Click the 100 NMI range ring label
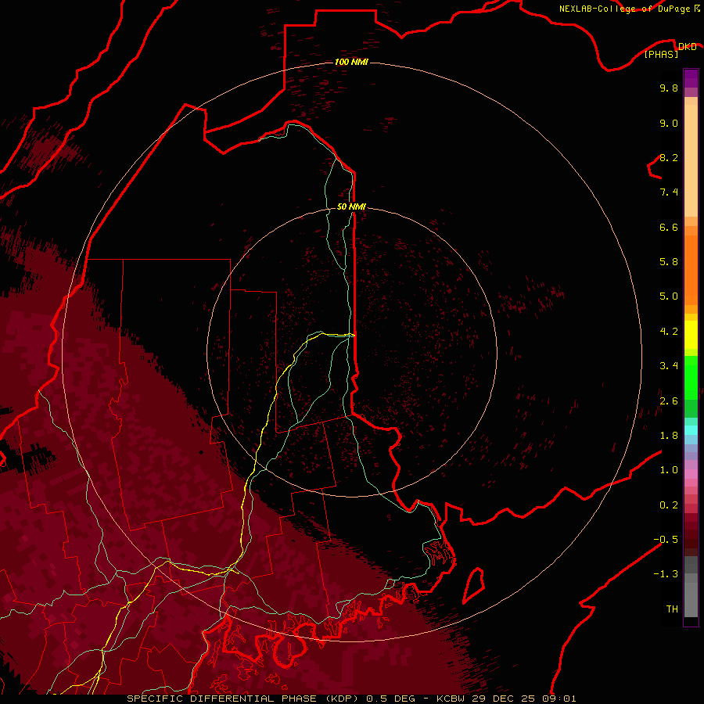Image resolution: width=704 pixels, height=704 pixels. 351,62
